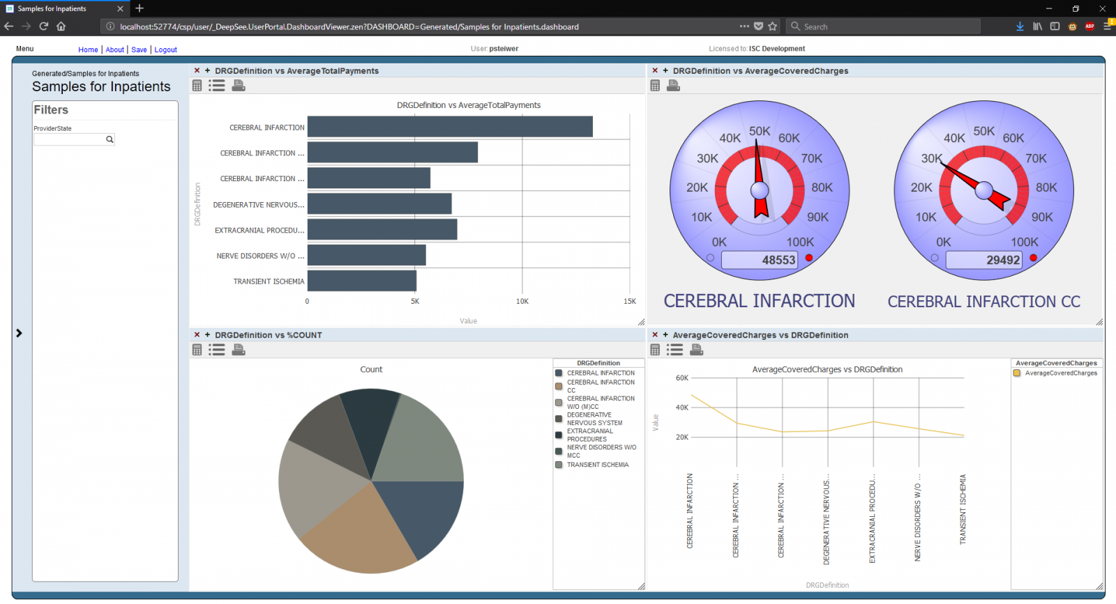
Task: Open ProviderState filter search dropdown
Action: point(110,139)
